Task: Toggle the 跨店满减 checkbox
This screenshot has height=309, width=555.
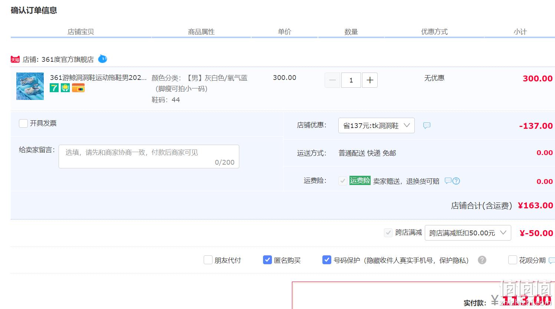Action: tap(388, 233)
